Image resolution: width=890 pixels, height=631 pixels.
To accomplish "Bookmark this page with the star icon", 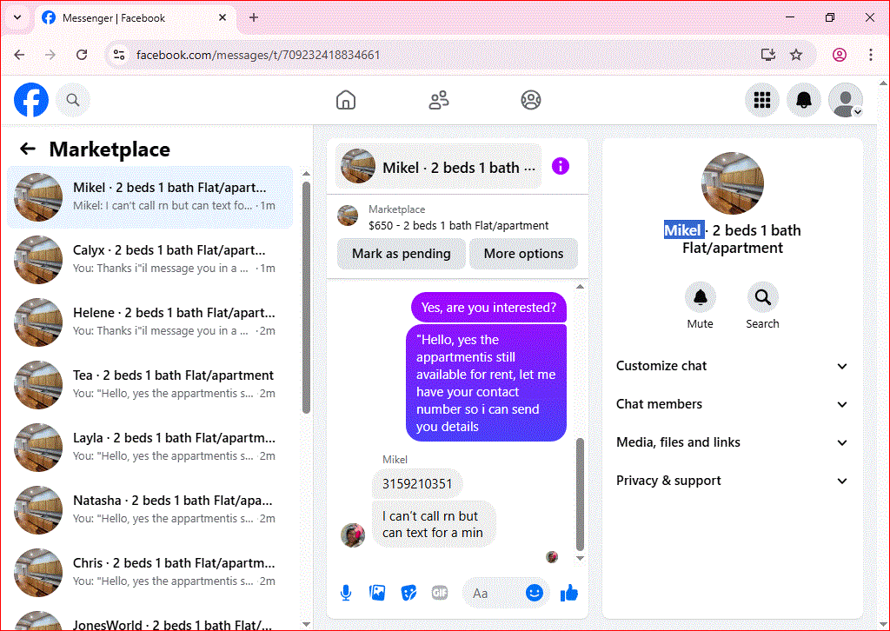I will 796,55.
